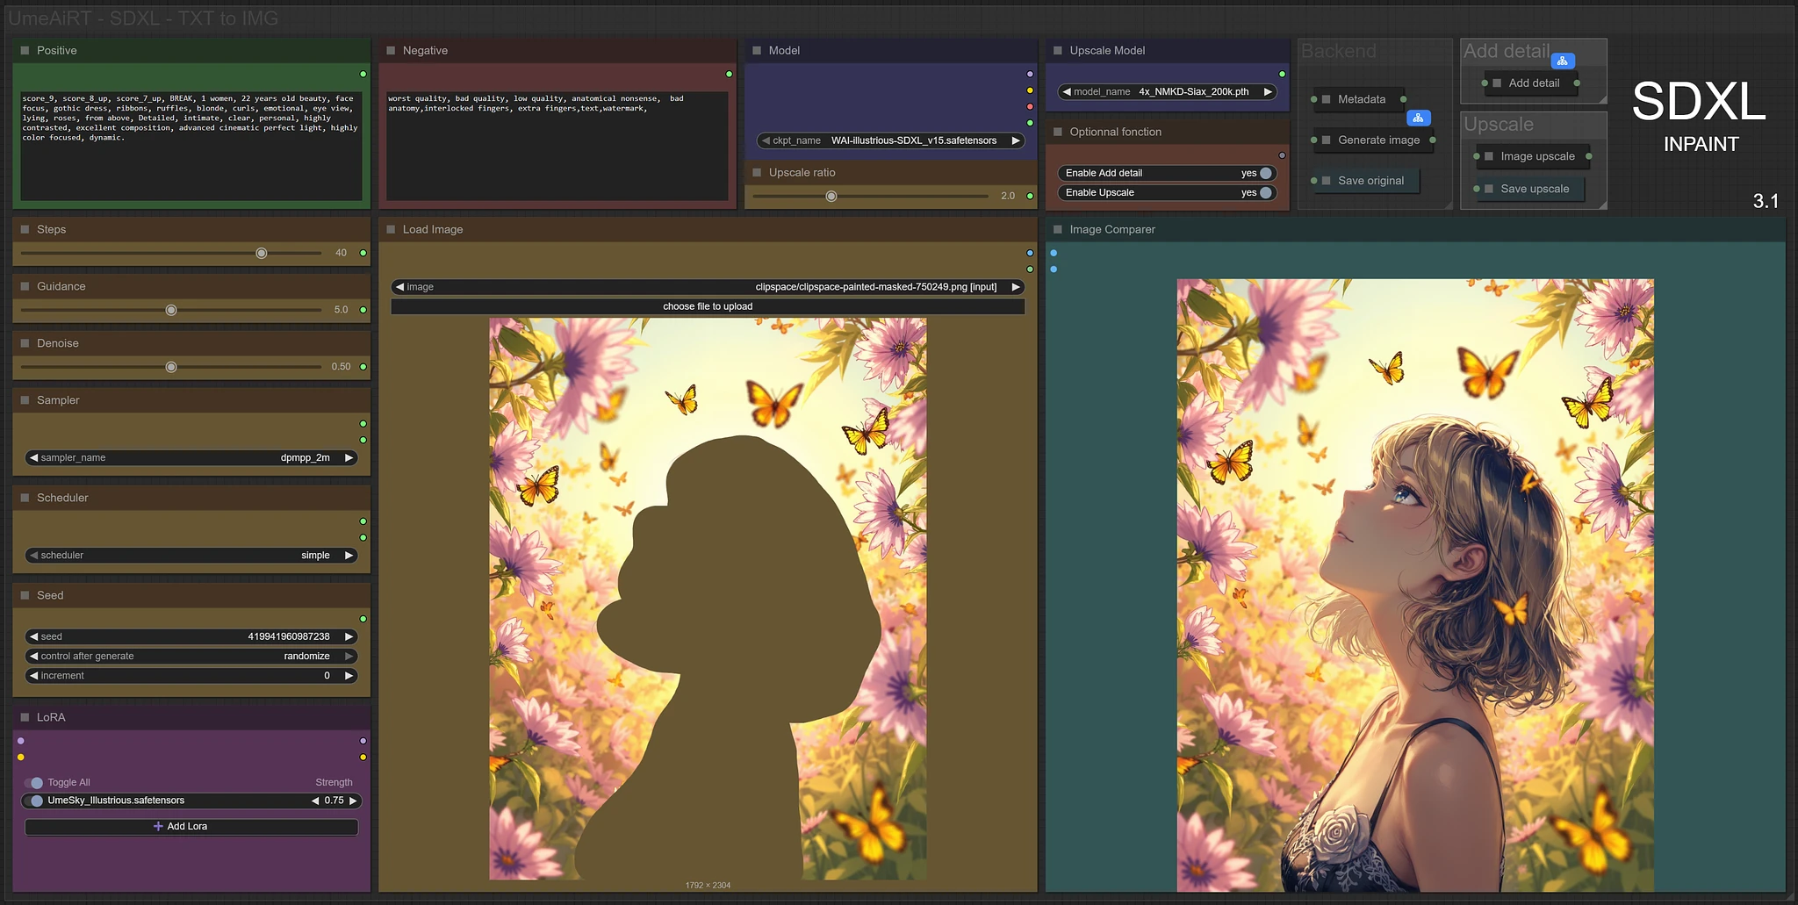Switch the upscale model_name to another model
The width and height of the screenshot is (1798, 905).
1267,91
